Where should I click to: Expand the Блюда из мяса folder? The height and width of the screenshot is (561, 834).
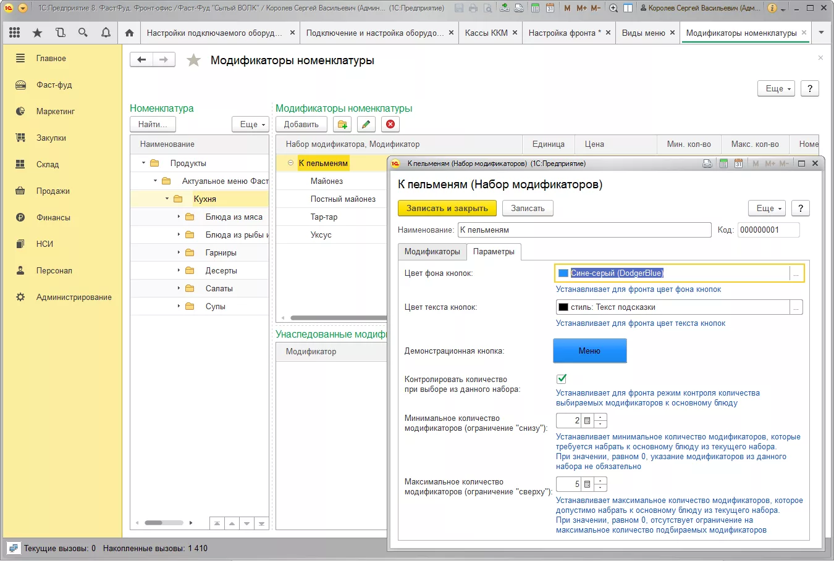click(x=179, y=217)
